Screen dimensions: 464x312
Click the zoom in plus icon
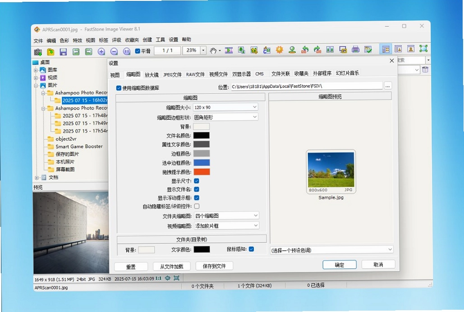tap(101, 52)
